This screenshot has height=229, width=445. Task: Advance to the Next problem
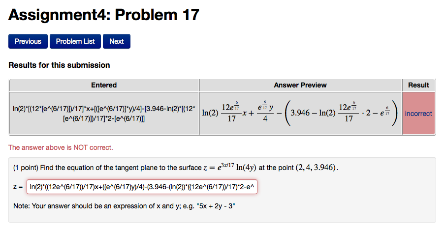117,41
